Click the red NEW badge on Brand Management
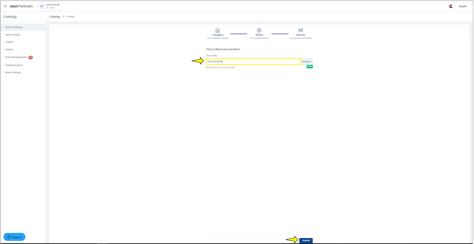The image size is (474, 244). coord(31,58)
